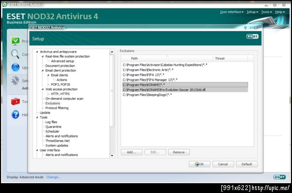
Task: Select Document protection in the tree
Action: pyautogui.click(x=60, y=66)
